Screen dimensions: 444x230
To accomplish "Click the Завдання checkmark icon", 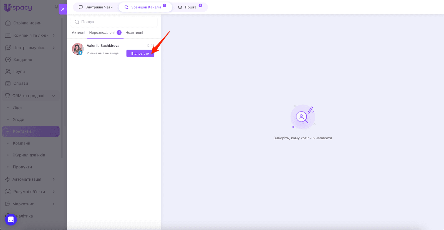I will 8,60.
